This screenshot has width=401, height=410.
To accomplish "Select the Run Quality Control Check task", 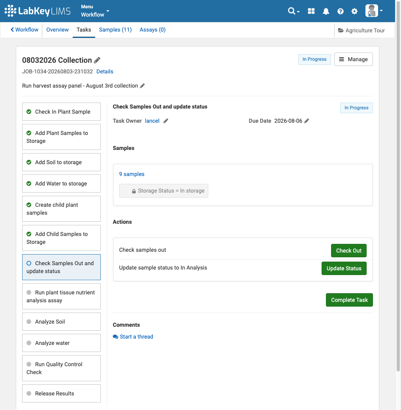I will (x=61, y=368).
